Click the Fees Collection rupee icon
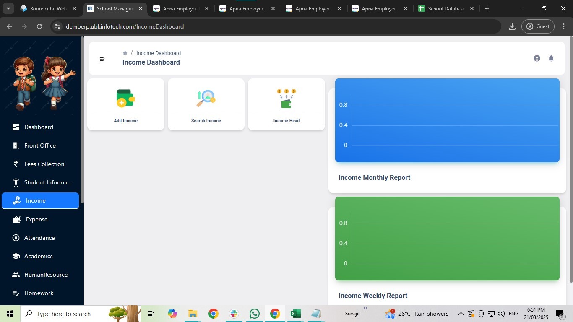Image resolution: width=573 pixels, height=322 pixels. tap(16, 164)
